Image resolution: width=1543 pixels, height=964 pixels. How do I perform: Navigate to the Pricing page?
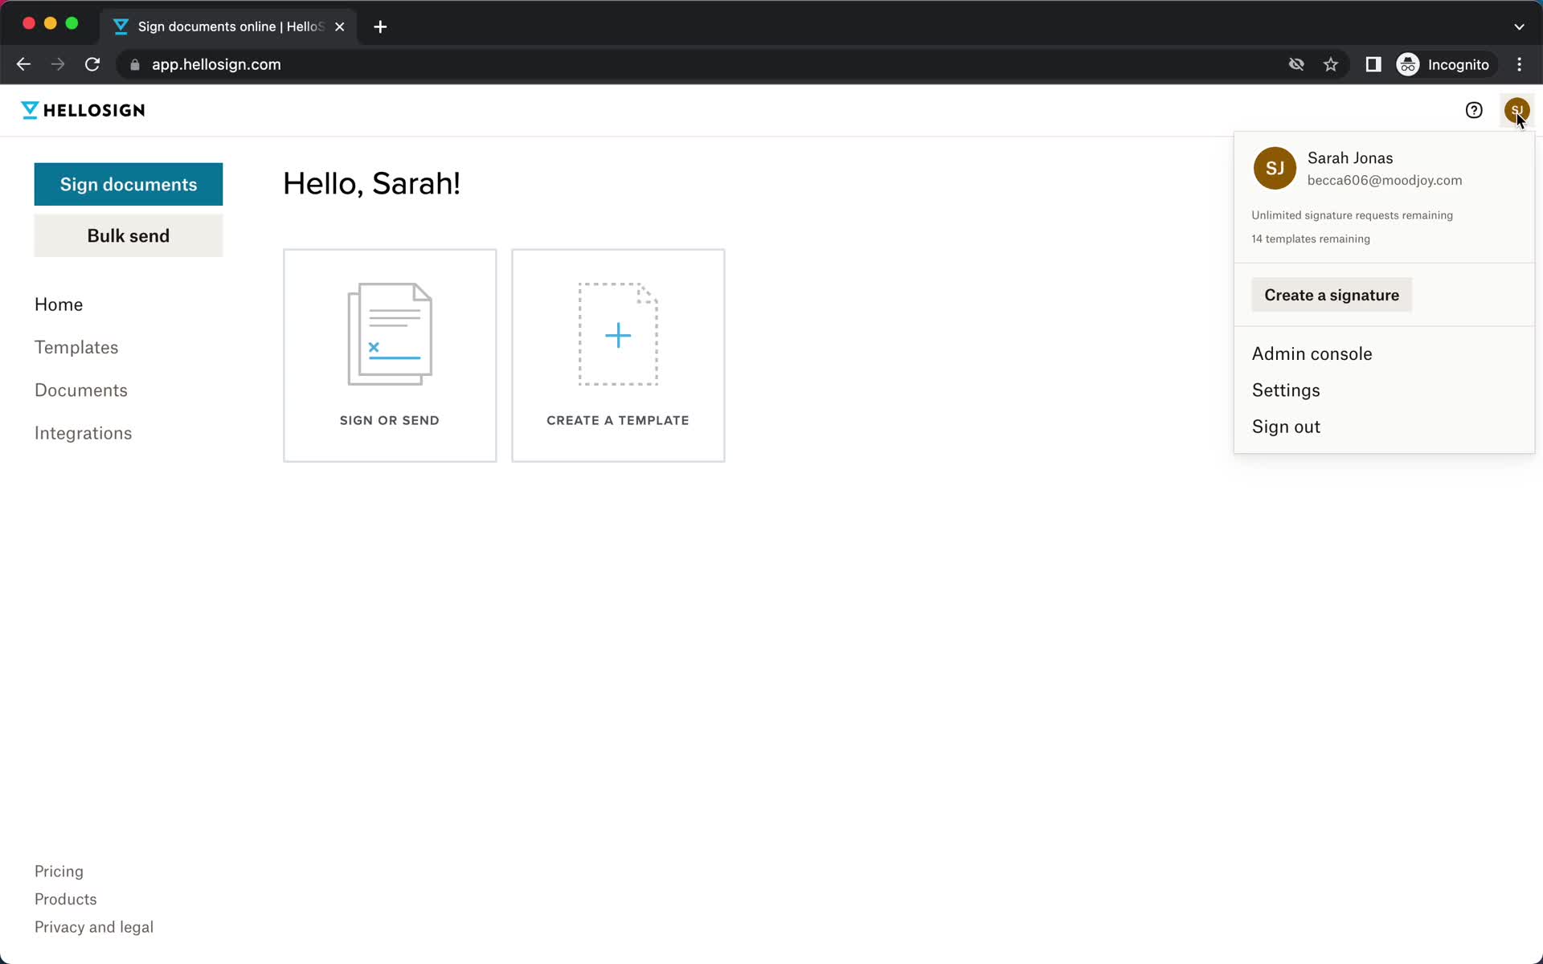pyautogui.click(x=58, y=871)
